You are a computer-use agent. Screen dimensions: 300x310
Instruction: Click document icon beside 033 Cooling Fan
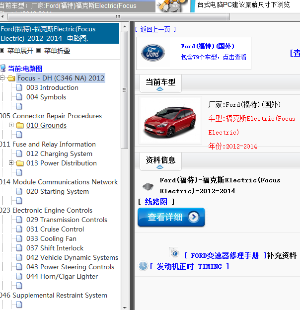pyautogui.click(x=19, y=238)
